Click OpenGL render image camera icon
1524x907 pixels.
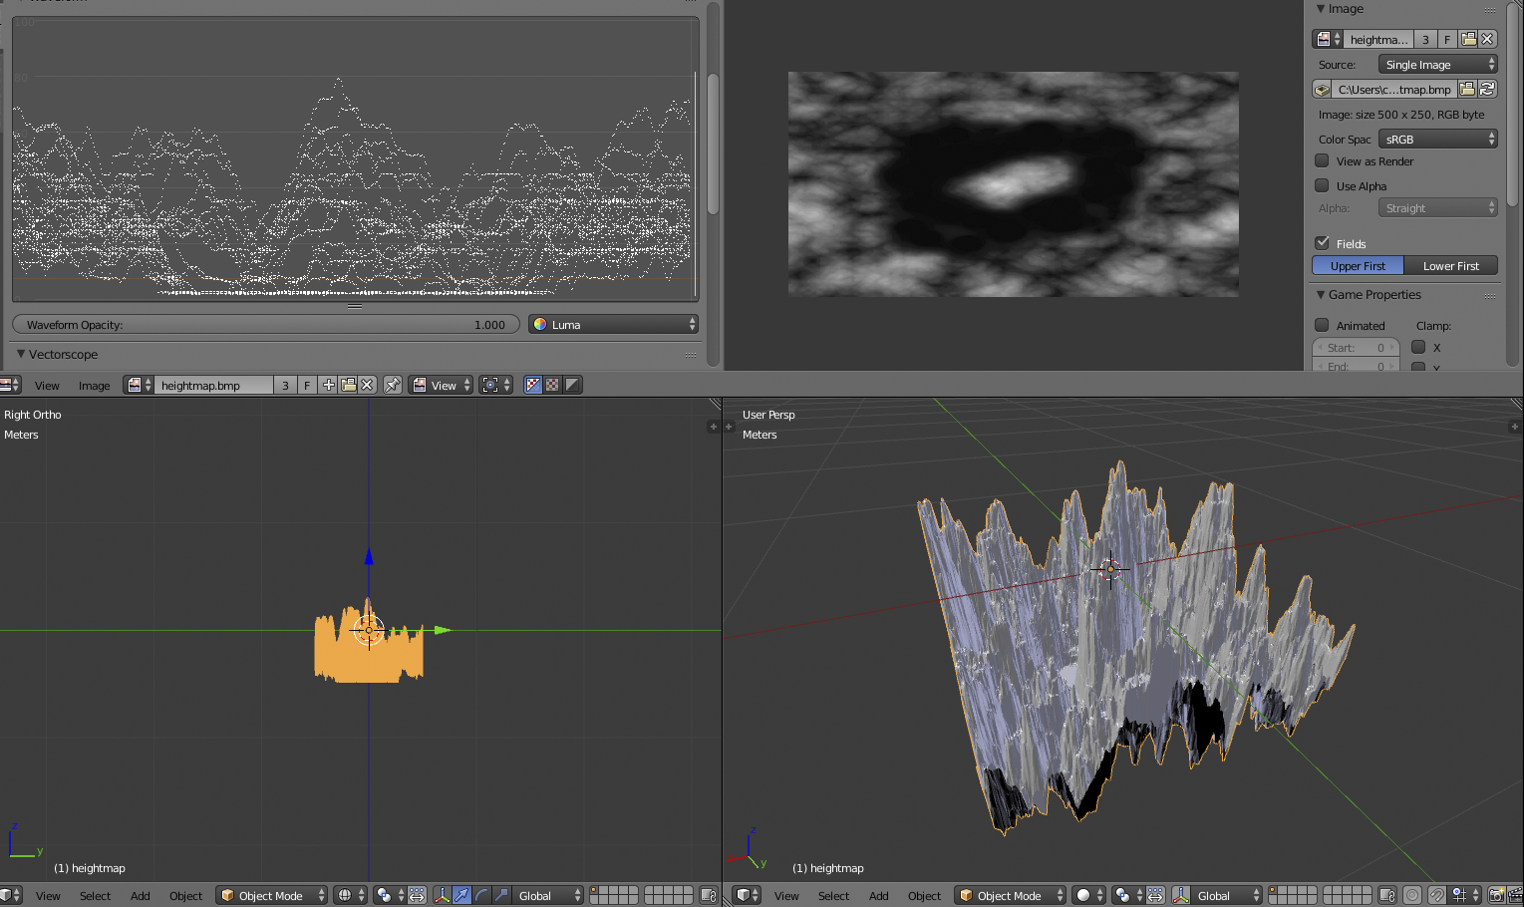(x=1496, y=895)
